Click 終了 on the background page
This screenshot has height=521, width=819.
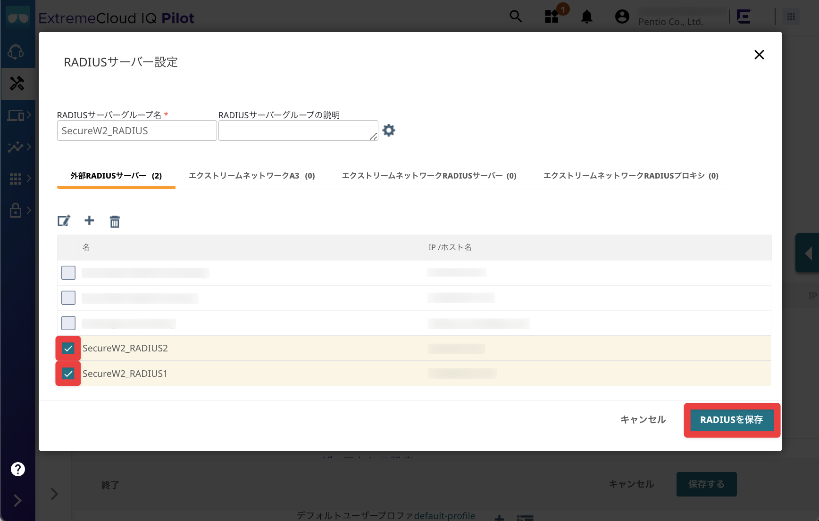[x=110, y=485]
